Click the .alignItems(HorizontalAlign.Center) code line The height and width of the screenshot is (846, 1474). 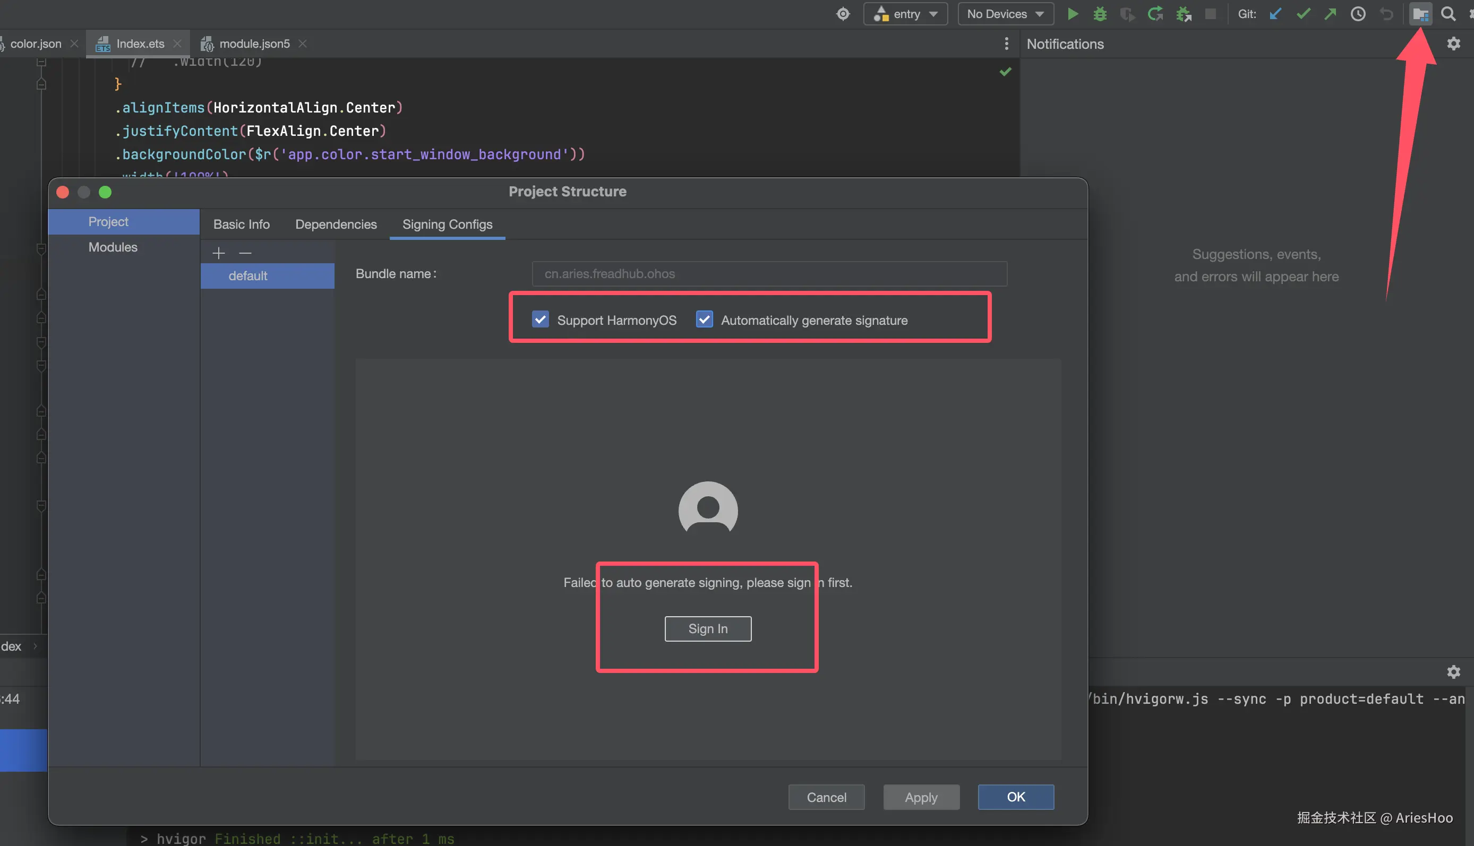point(259,108)
